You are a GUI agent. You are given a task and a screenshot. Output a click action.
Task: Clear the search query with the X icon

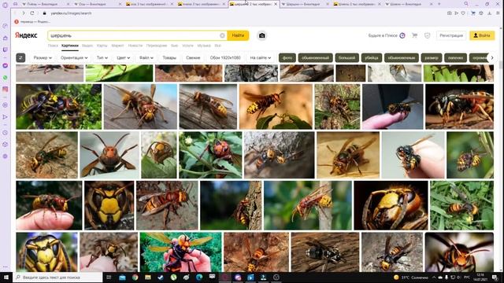[222, 35]
